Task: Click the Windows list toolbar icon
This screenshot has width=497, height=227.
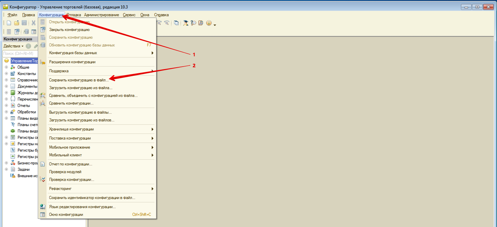Action: pyautogui.click(x=176, y=23)
